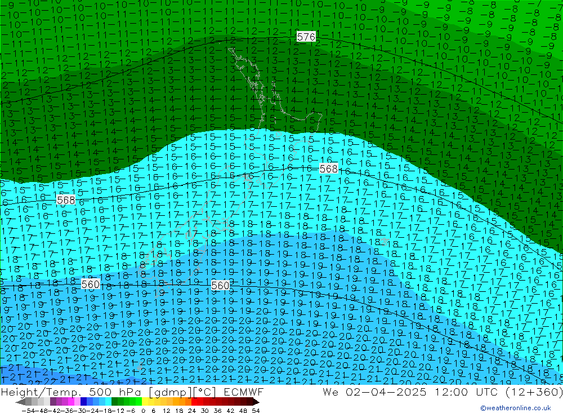
Task: Click the 576 height contour label
Action: pos(306,37)
